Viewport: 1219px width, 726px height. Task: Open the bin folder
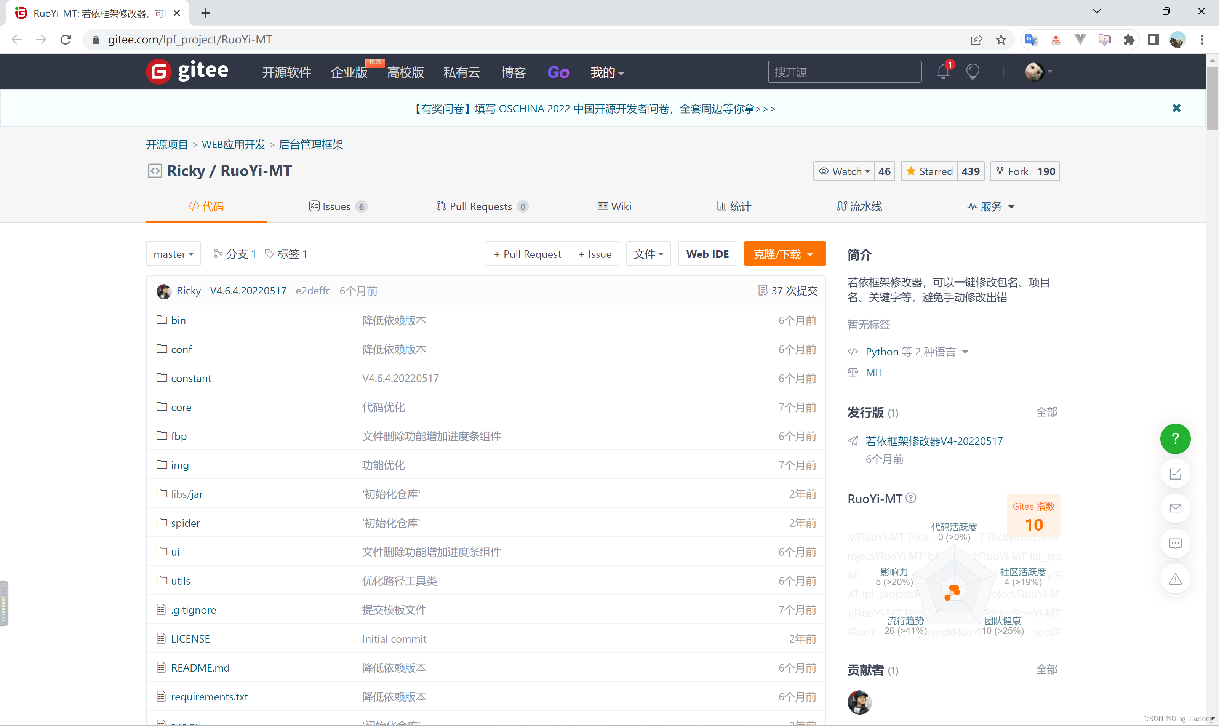point(178,320)
